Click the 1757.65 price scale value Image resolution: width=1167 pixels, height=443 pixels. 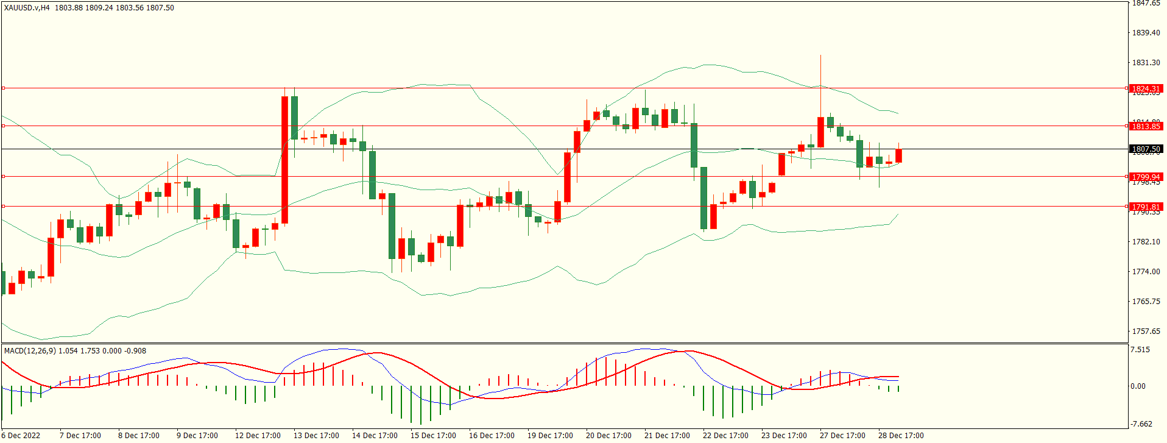tap(1146, 331)
